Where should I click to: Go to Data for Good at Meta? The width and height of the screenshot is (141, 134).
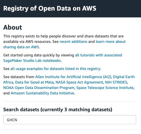point(34,82)
